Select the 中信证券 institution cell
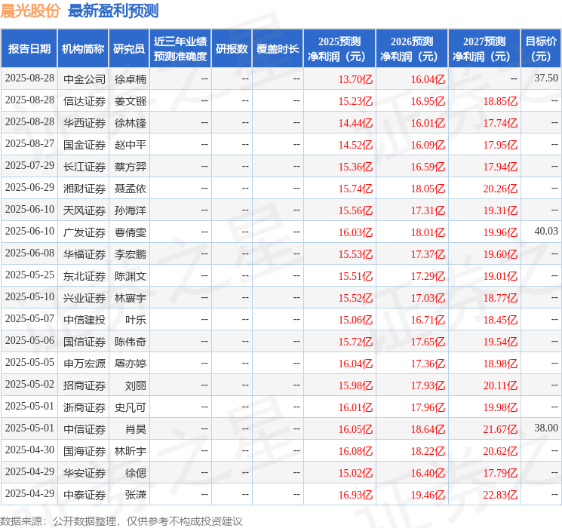The height and width of the screenshot is (528, 562). 84,428
